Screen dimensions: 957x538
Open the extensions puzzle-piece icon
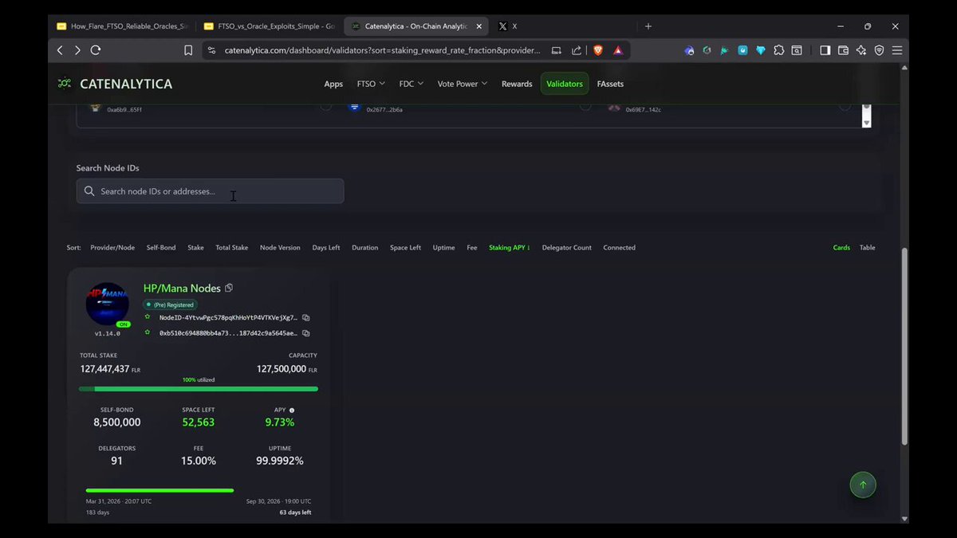pyautogui.click(x=779, y=50)
